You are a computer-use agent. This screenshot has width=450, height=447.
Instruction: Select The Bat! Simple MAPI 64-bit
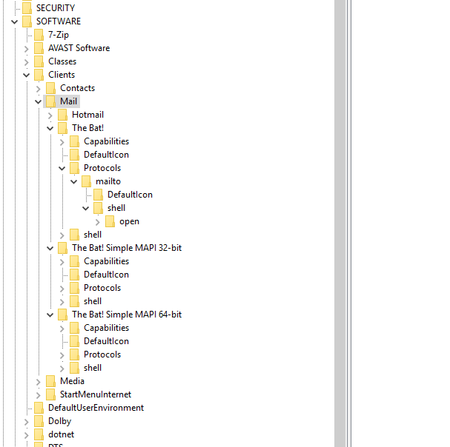[127, 315]
